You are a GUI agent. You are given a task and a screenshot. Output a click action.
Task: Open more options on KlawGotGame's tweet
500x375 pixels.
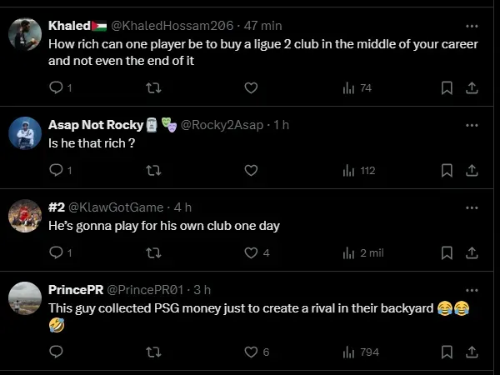pos(472,207)
